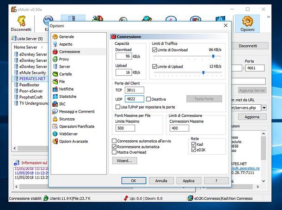The width and height of the screenshot is (282, 210).
Task: Open Messaggi e Commenti options page
Action: tap(77, 112)
